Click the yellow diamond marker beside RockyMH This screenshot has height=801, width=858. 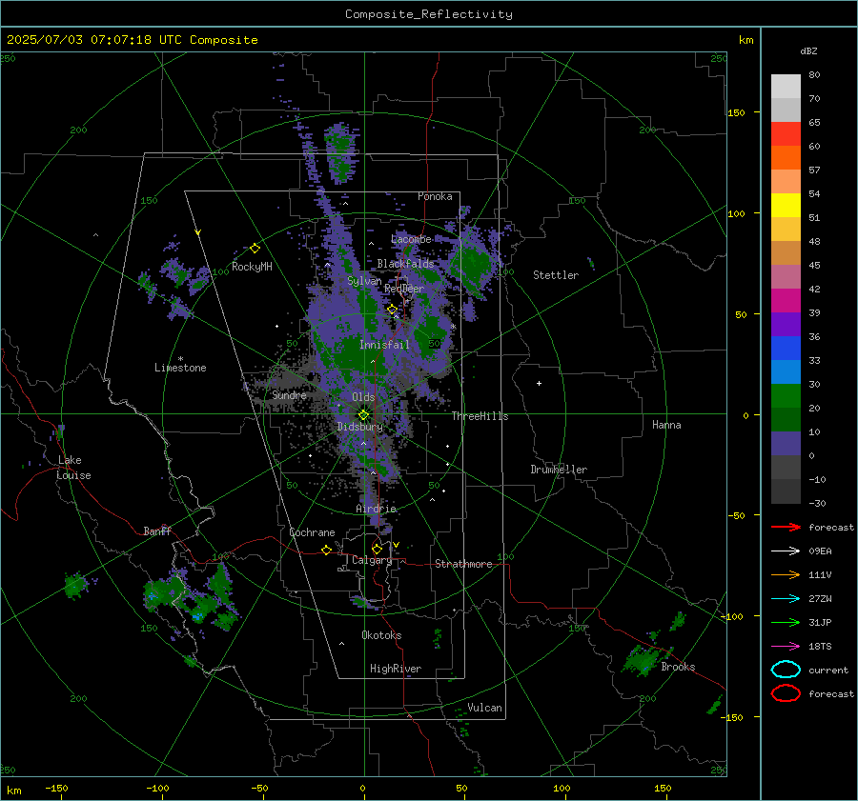click(255, 249)
